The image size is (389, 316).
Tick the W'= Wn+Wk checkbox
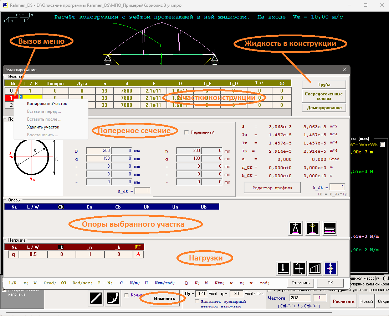[383, 144]
